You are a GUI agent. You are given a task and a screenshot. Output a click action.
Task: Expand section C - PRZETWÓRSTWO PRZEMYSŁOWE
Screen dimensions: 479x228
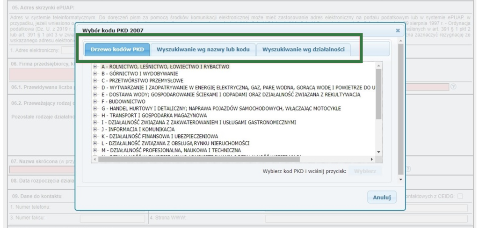pos(94,81)
